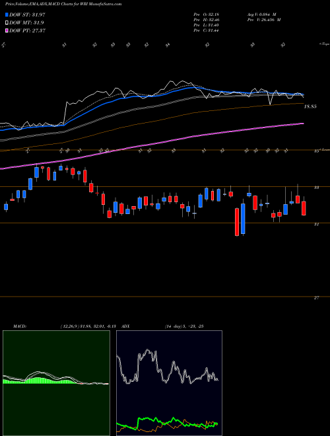Viewport: 330px width, 436px height.
Task: Click the 'Pre L: 31.40' low value
Action: coord(206,25)
